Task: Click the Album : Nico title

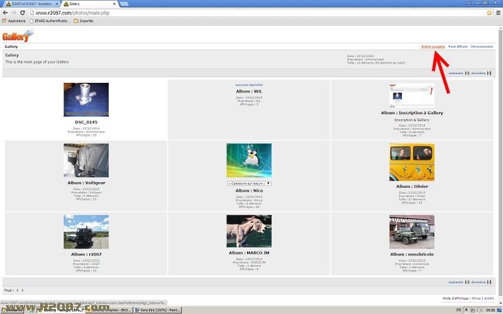Action: [x=249, y=190]
